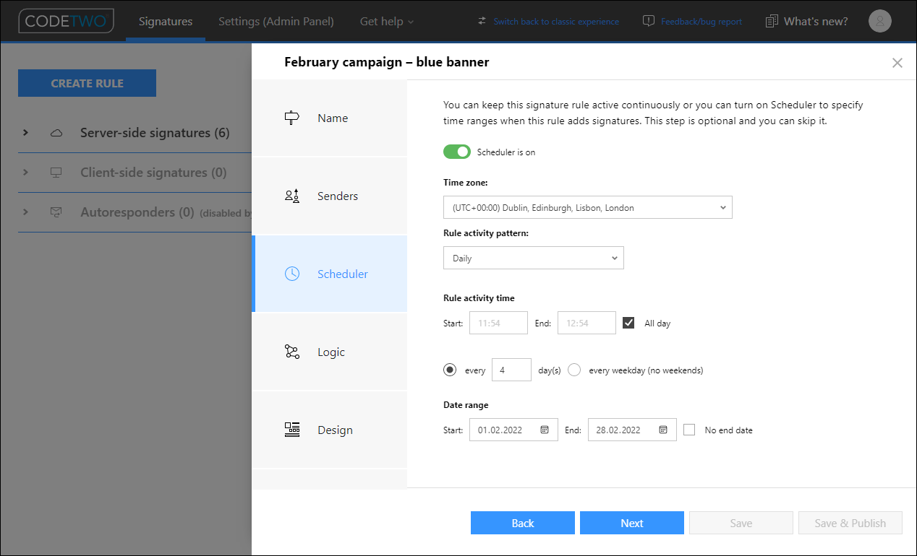Click the Start time field
Screen dimensions: 917x556
(498, 323)
